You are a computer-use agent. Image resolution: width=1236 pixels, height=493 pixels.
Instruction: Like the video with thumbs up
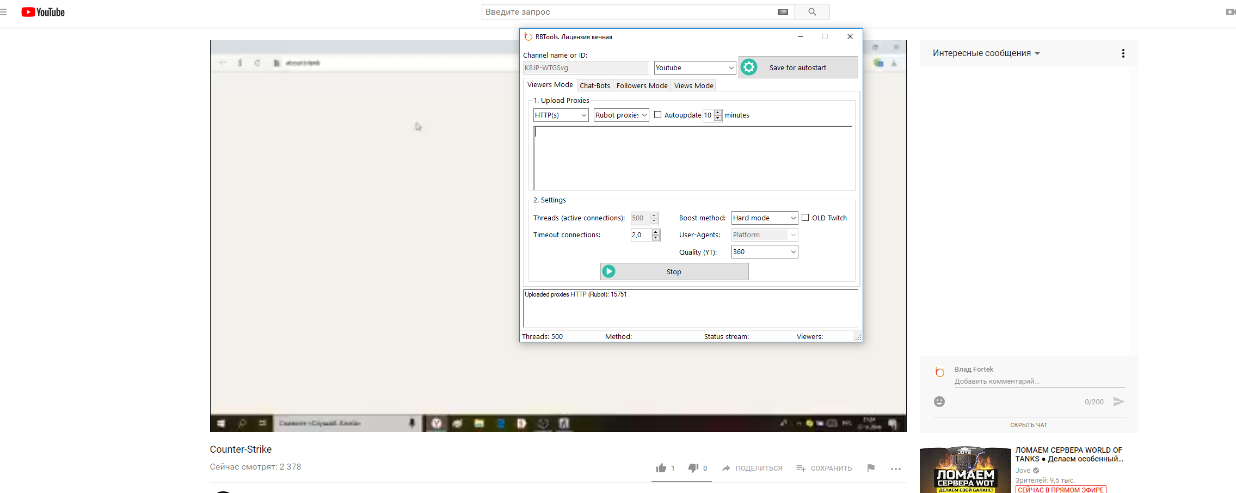click(x=661, y=468)
